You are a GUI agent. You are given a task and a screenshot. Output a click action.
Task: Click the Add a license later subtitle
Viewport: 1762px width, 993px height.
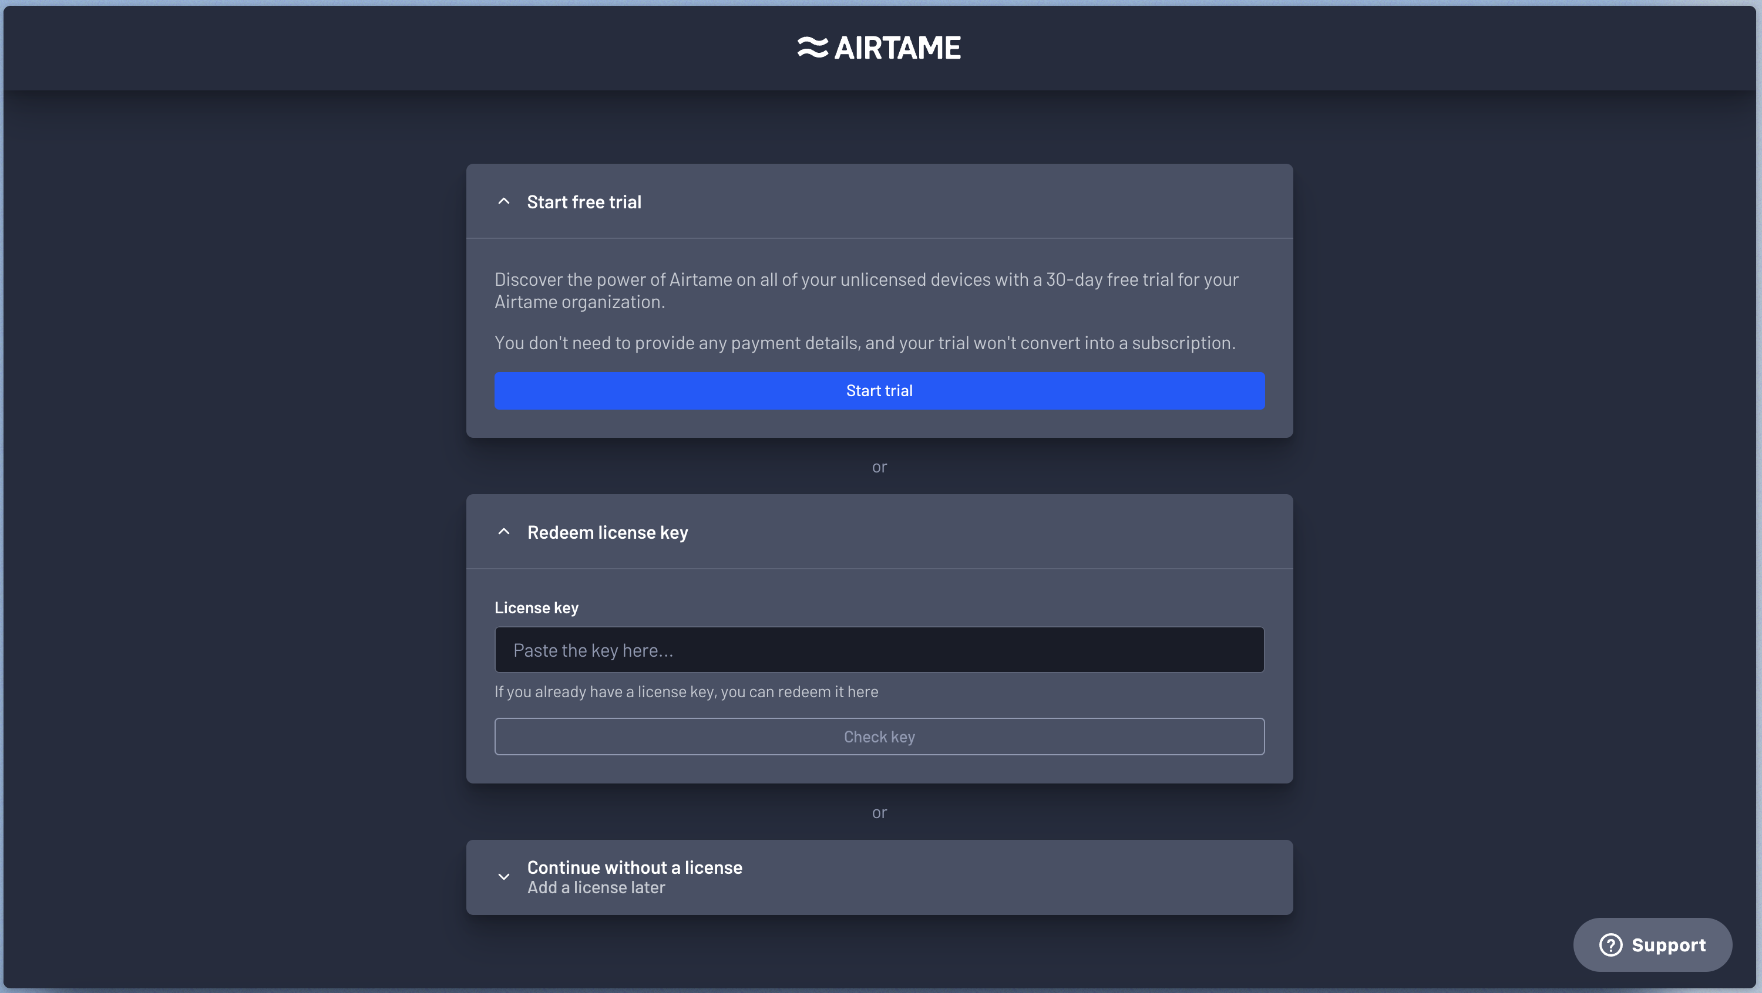coord(596,888)
